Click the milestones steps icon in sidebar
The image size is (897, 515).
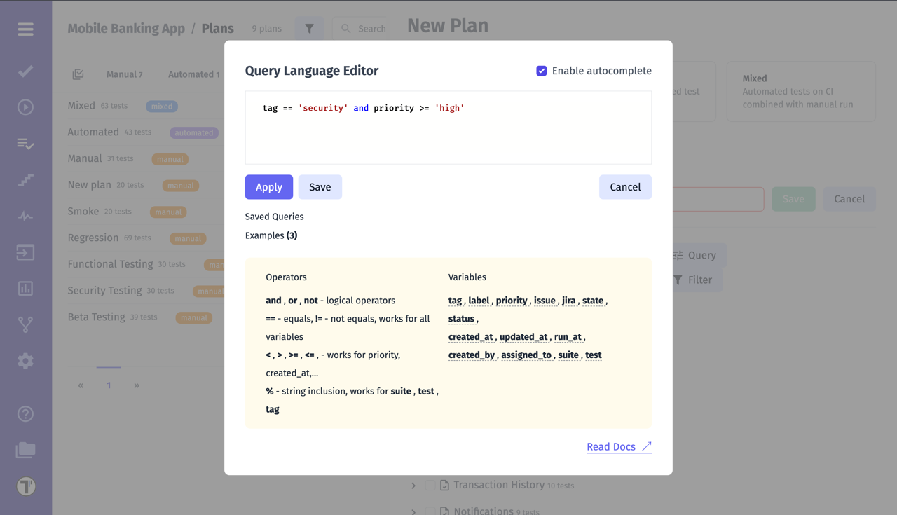click(25, 180)
